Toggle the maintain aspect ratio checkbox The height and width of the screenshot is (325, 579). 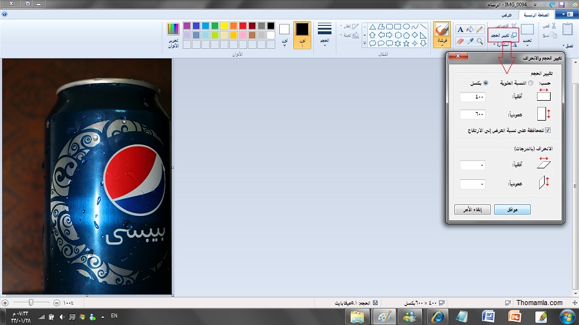point(548,130)
